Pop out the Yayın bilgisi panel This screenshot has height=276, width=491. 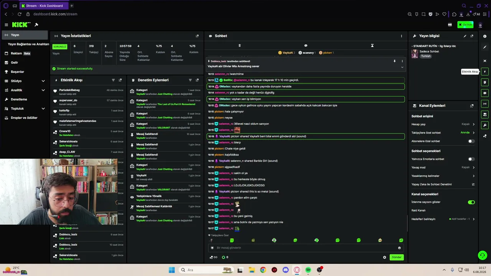(472, 36)
